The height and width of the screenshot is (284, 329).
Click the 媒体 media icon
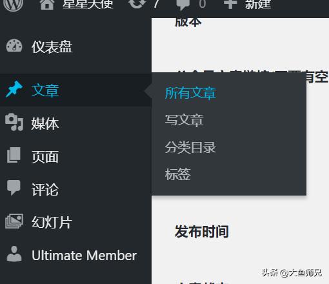pos(14,123)
